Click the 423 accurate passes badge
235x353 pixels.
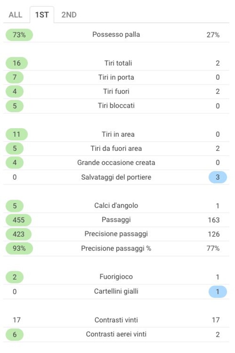(18, 234)
